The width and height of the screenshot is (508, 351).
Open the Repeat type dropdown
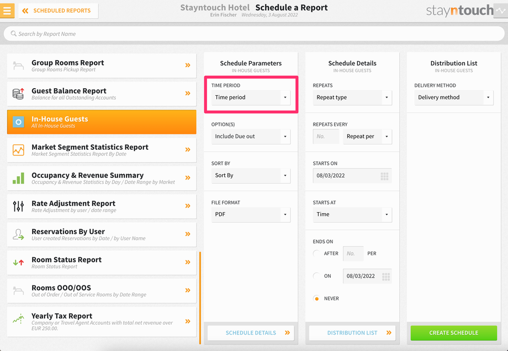click(x=352, y=98)
